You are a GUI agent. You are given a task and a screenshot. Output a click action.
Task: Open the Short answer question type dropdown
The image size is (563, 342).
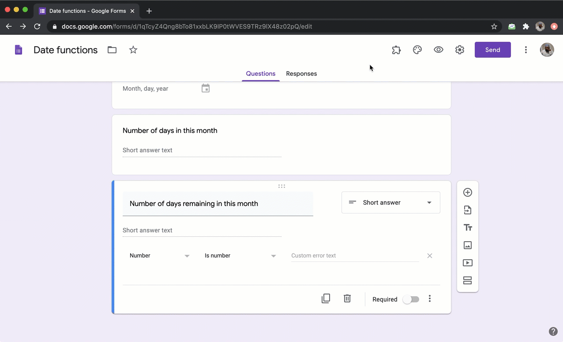pyautogui.click(x=390, y=202)
